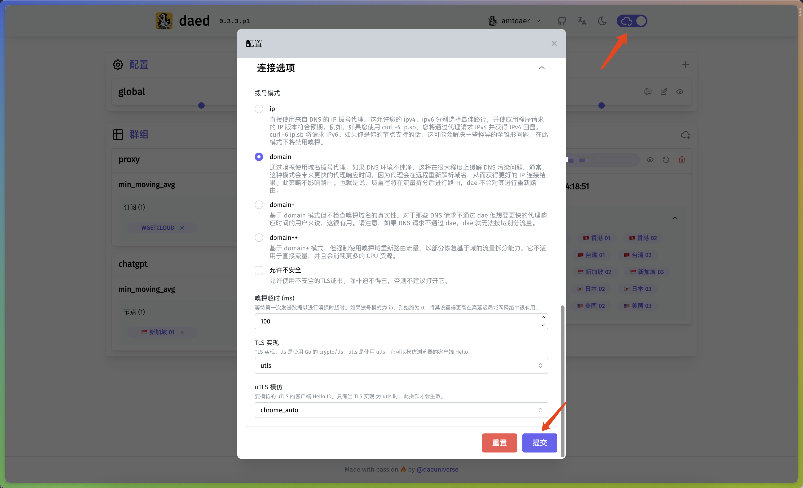Click the global config card title
The image size is (803, 488).
coord(132,92)
